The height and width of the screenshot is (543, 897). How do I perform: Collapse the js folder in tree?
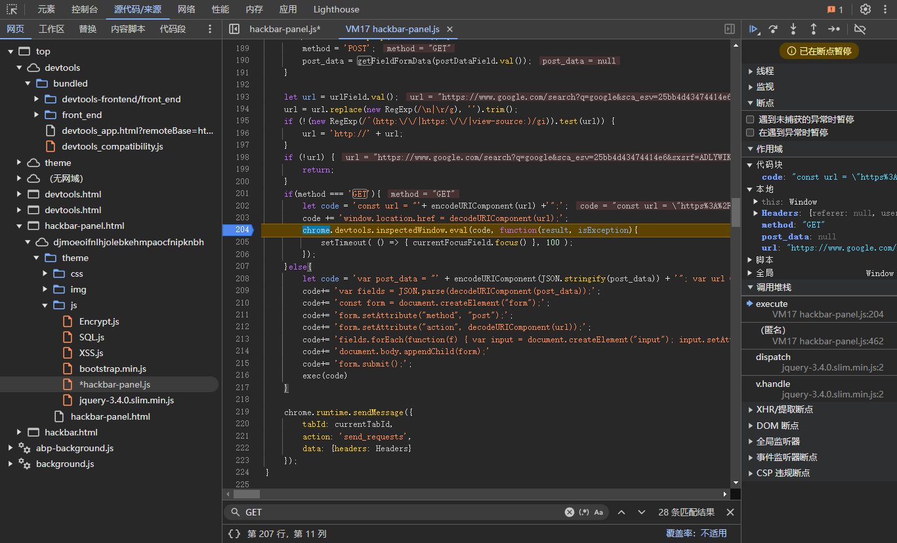click(x=44, y=305)
